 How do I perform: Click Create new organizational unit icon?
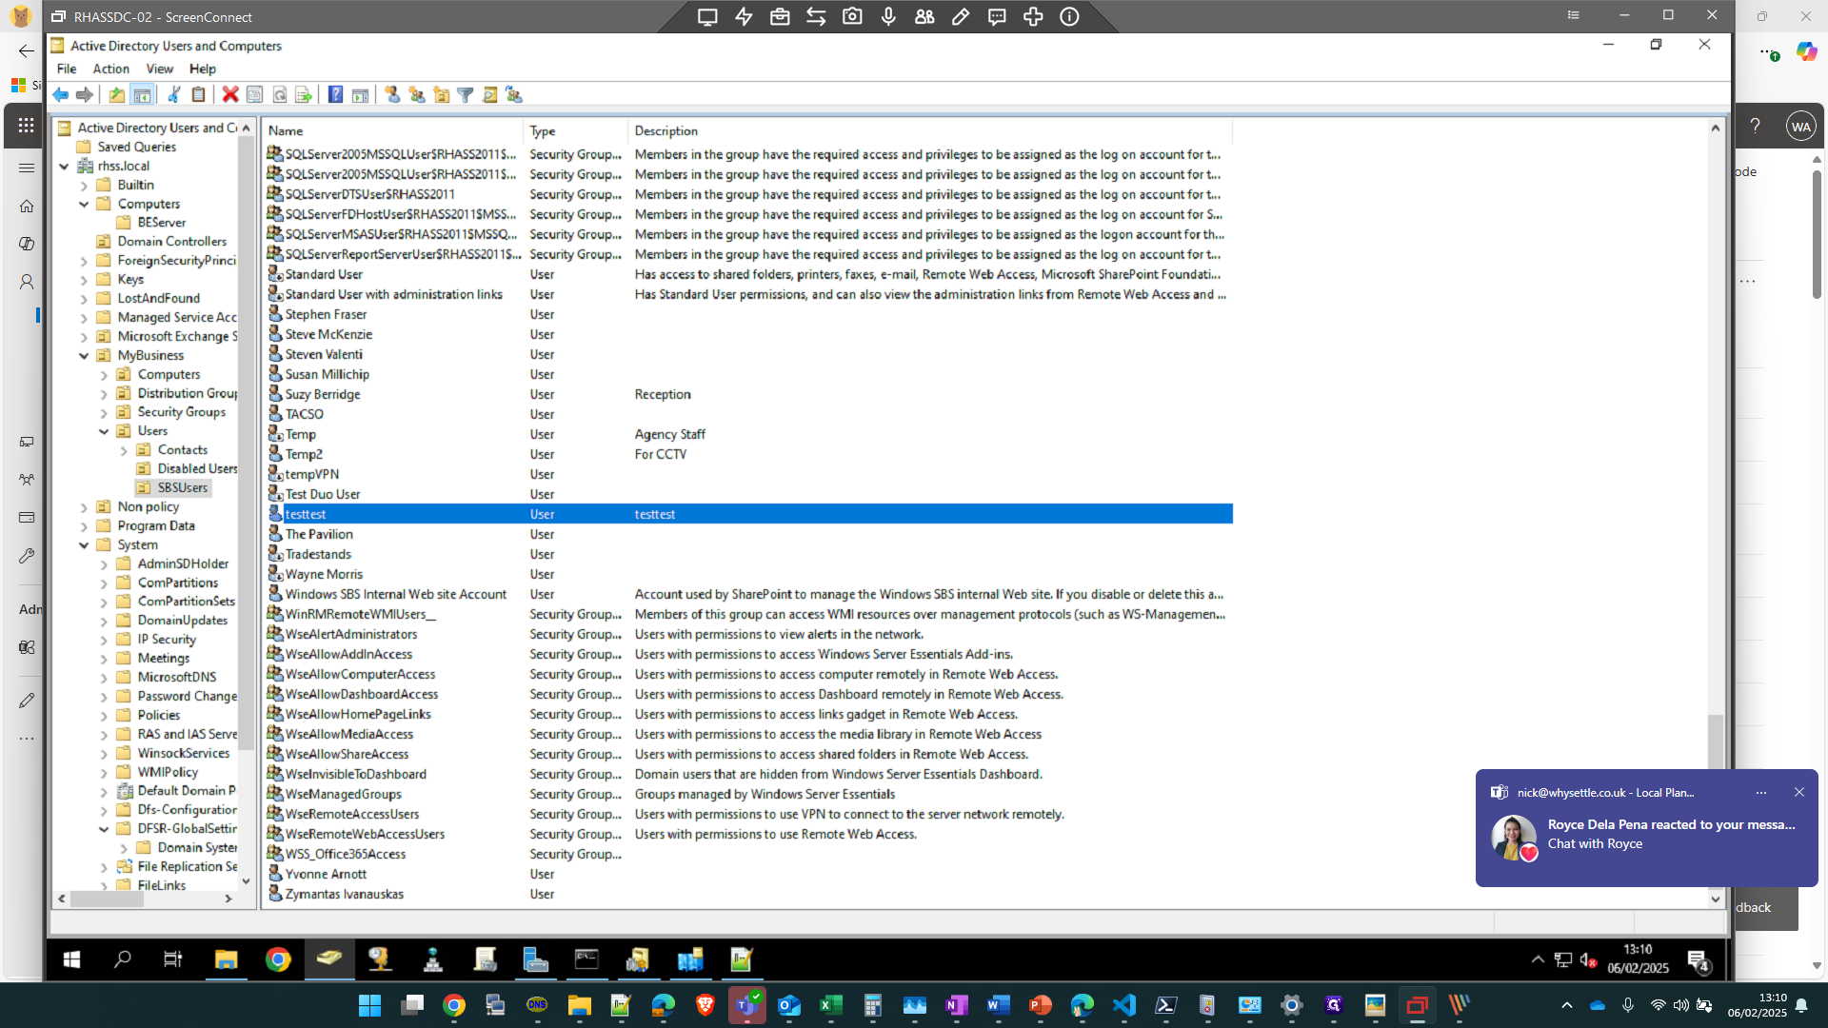(441, 94)
